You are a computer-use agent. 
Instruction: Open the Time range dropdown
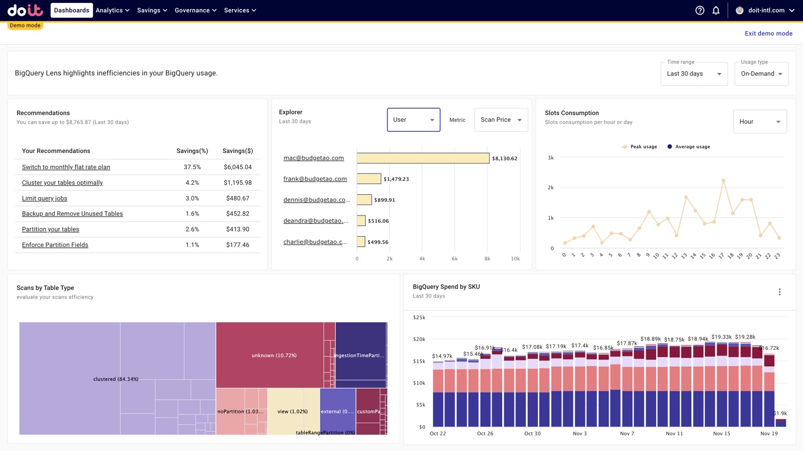pyautogui.click(x=694, y=73)
